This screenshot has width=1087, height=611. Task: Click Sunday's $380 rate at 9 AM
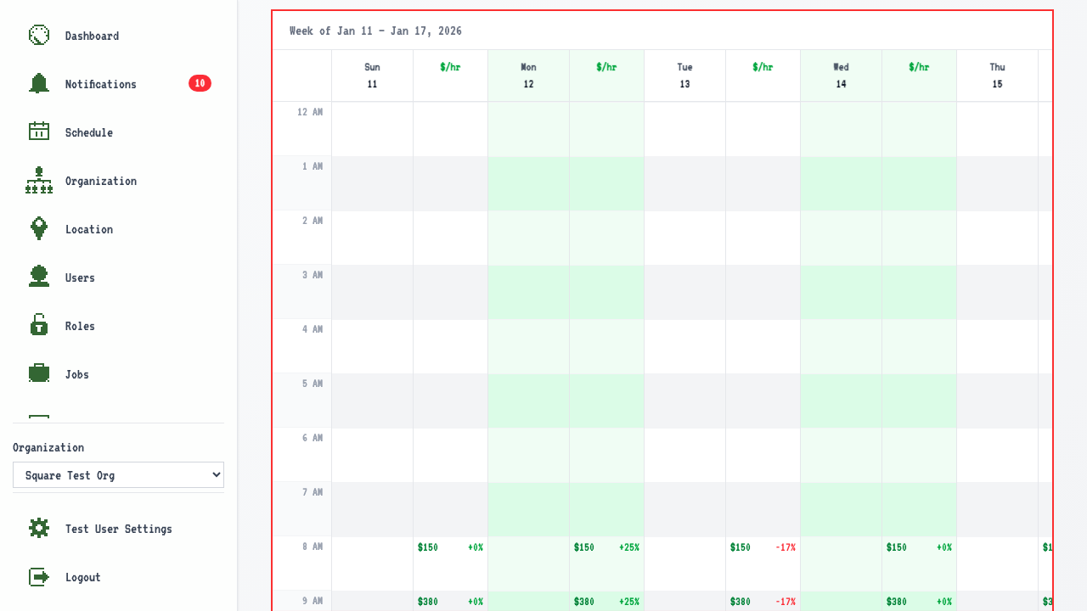click(x=428, y=602)
